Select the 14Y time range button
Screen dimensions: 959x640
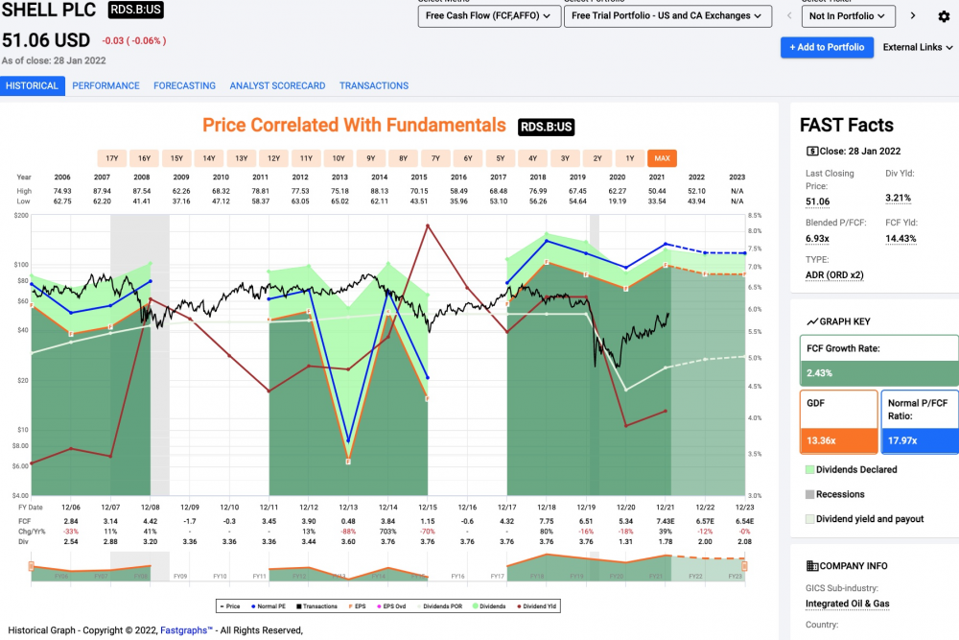(209, 158)
